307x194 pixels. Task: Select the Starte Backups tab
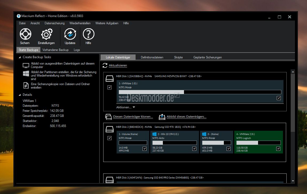(x=28, y=50)
